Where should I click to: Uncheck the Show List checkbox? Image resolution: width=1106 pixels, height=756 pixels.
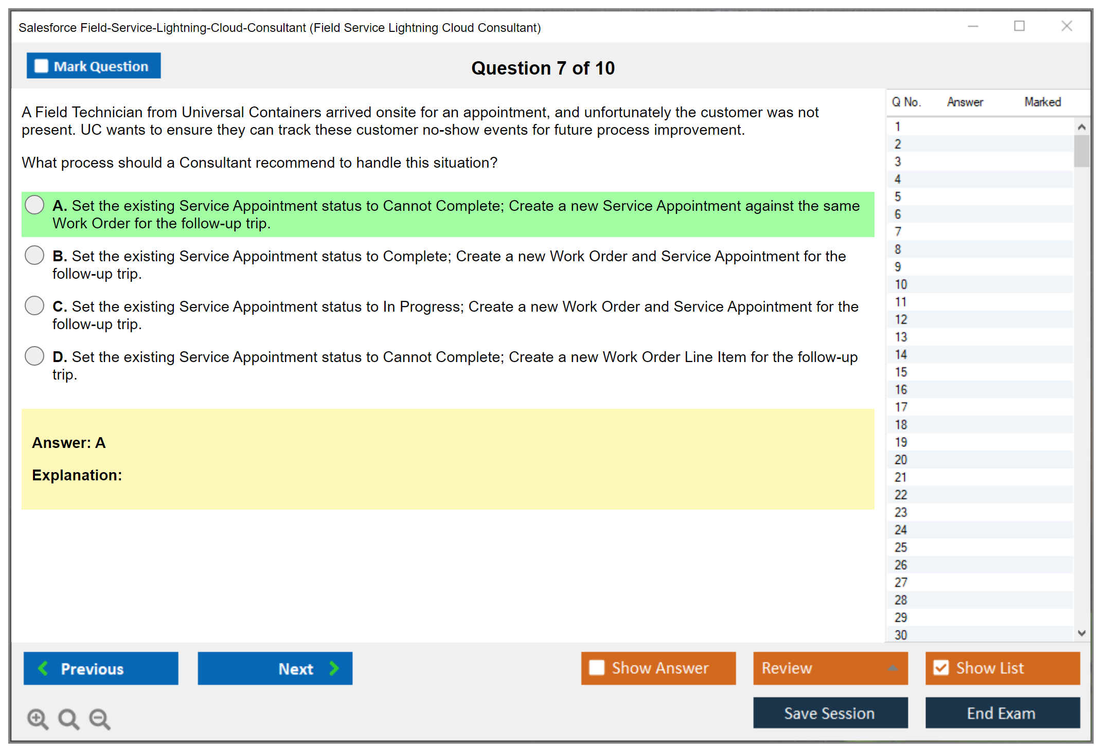[x=941, y=668]
